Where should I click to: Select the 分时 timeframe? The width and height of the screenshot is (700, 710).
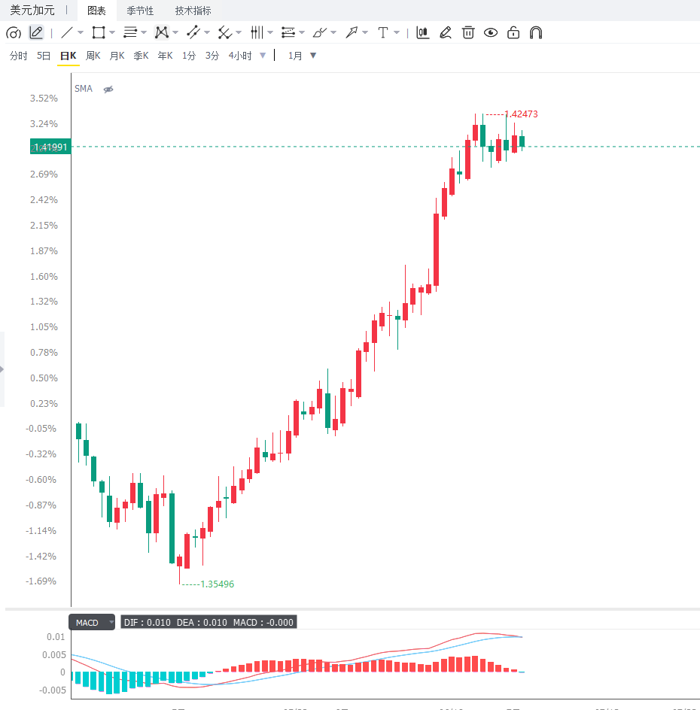coord(19,56)
